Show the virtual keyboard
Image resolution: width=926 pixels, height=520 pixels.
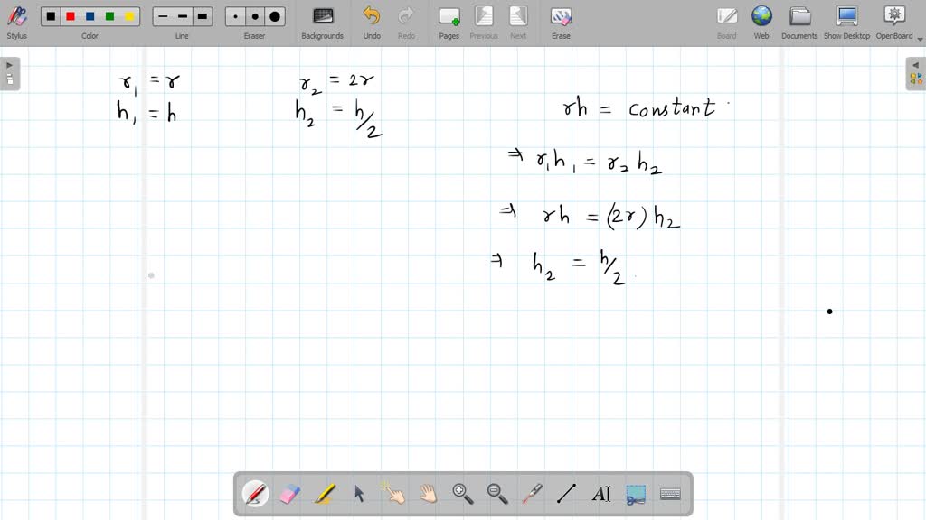(670, 494)
